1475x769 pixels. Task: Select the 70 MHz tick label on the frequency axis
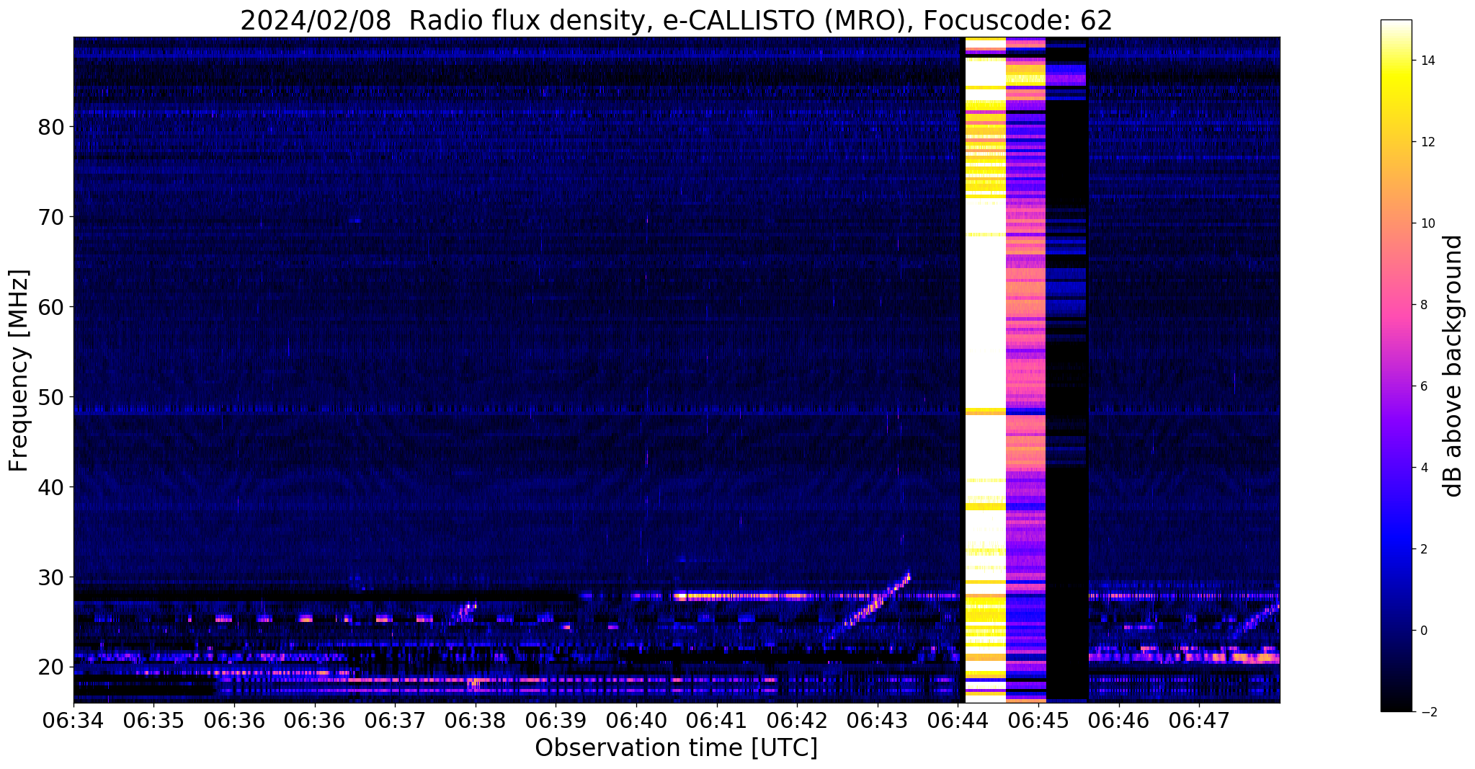click(51, 217)
